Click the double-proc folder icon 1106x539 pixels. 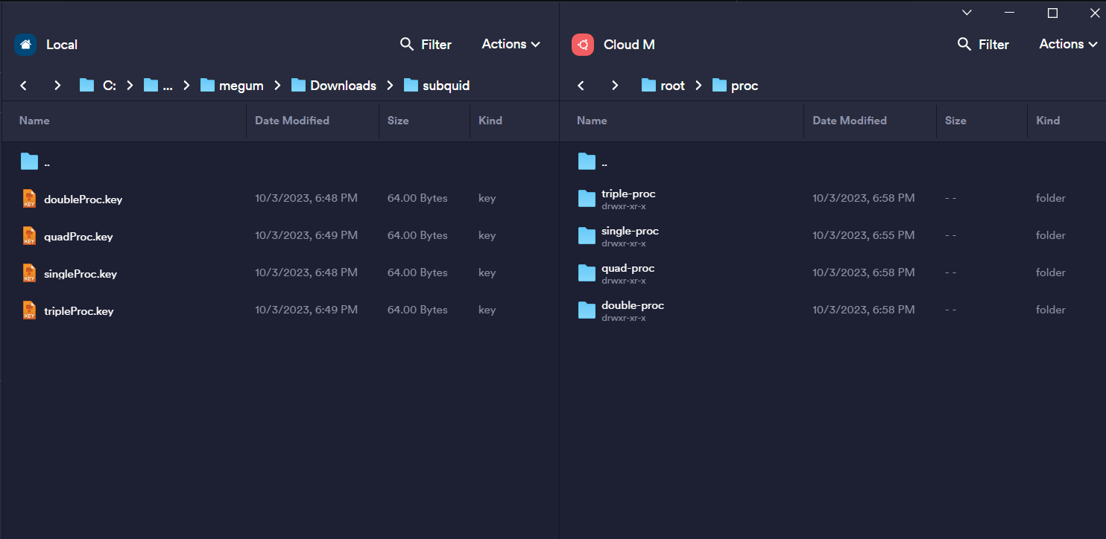point(587,310)
